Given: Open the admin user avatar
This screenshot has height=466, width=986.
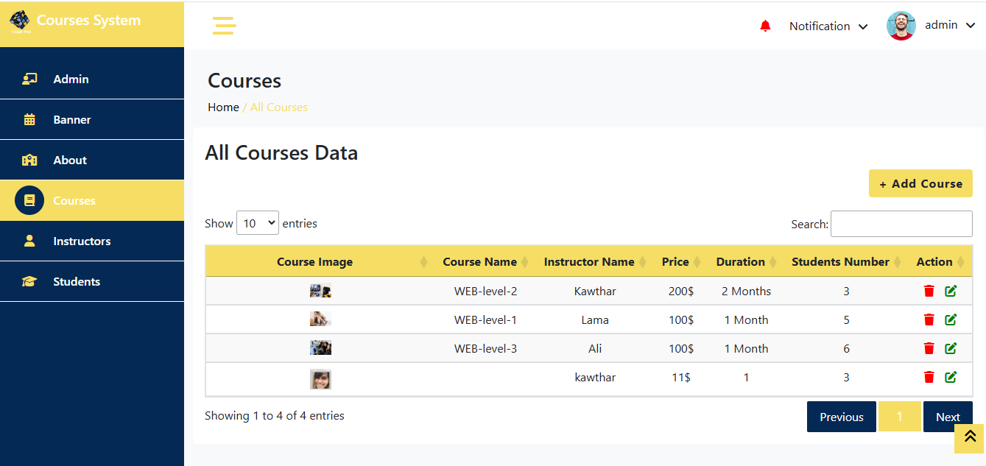Looking at the screenshot, I should pos(901,26).
